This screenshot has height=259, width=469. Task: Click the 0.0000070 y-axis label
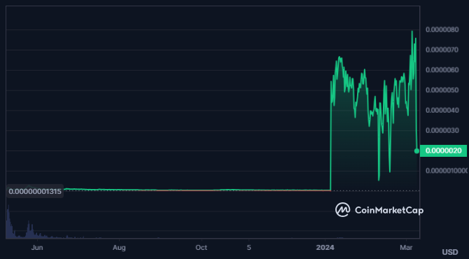(x=442, y=50)
